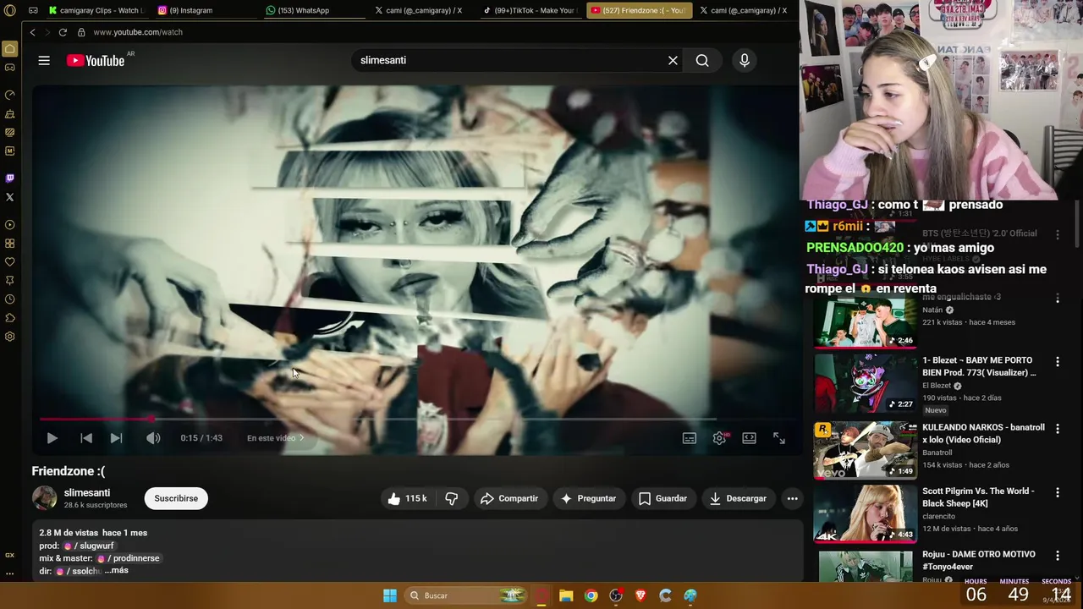The image size is (1083, 609).
Task: Run search with magnifier button
Action: pyautogui.click(x=702, y=60)
